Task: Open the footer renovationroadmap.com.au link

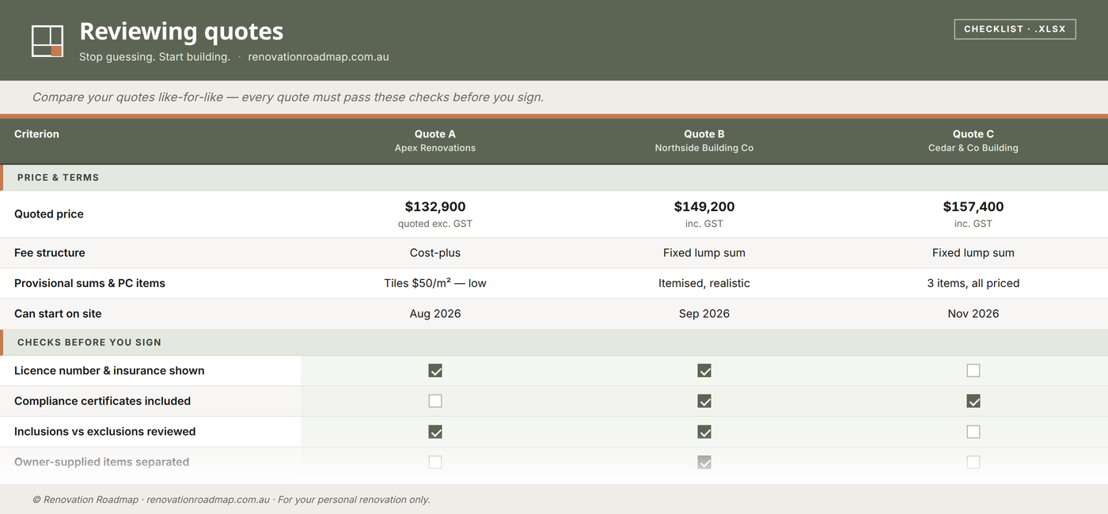Action: point(208,500)
